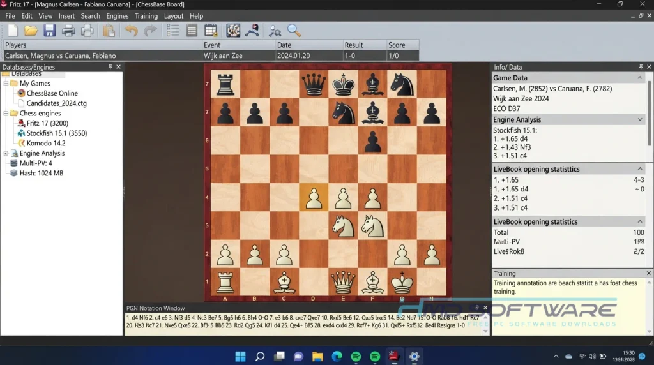Open the Search menu

click(x=90, y=16)
